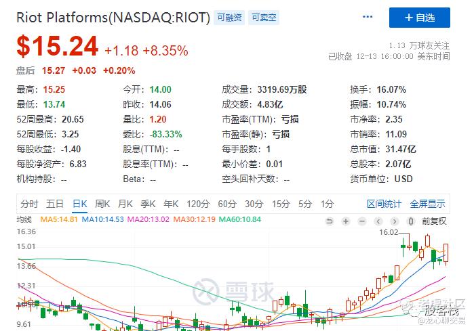The height and width of the screenshot is (331, 474).
Task: Select the 周K weekly chart tab
Action: [102, 204]
